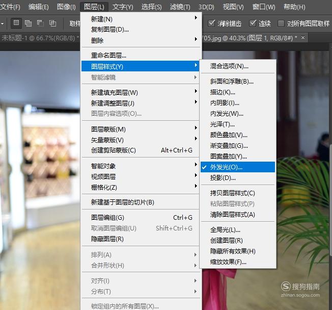The height and width of the screenshot is (310, 332).
Task: Expand the 新建(N) submenu
Action: pos(140,19)
